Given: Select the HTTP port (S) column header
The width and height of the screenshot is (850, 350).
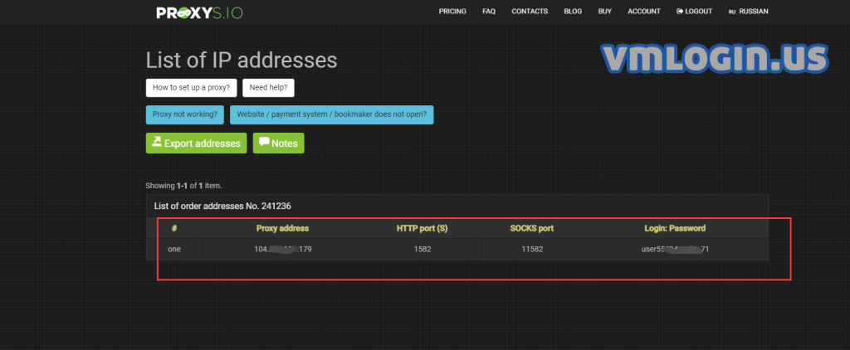Looking at the screenshot, I should [422, 228].
